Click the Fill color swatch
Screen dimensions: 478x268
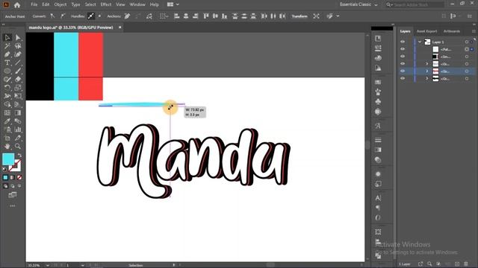tap(8, 159)
